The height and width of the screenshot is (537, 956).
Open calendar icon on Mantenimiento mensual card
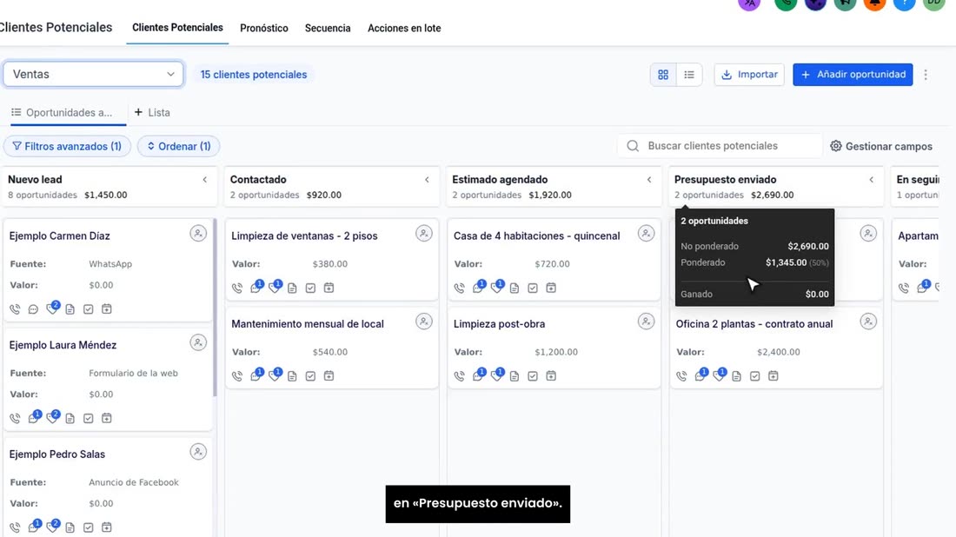329,375
